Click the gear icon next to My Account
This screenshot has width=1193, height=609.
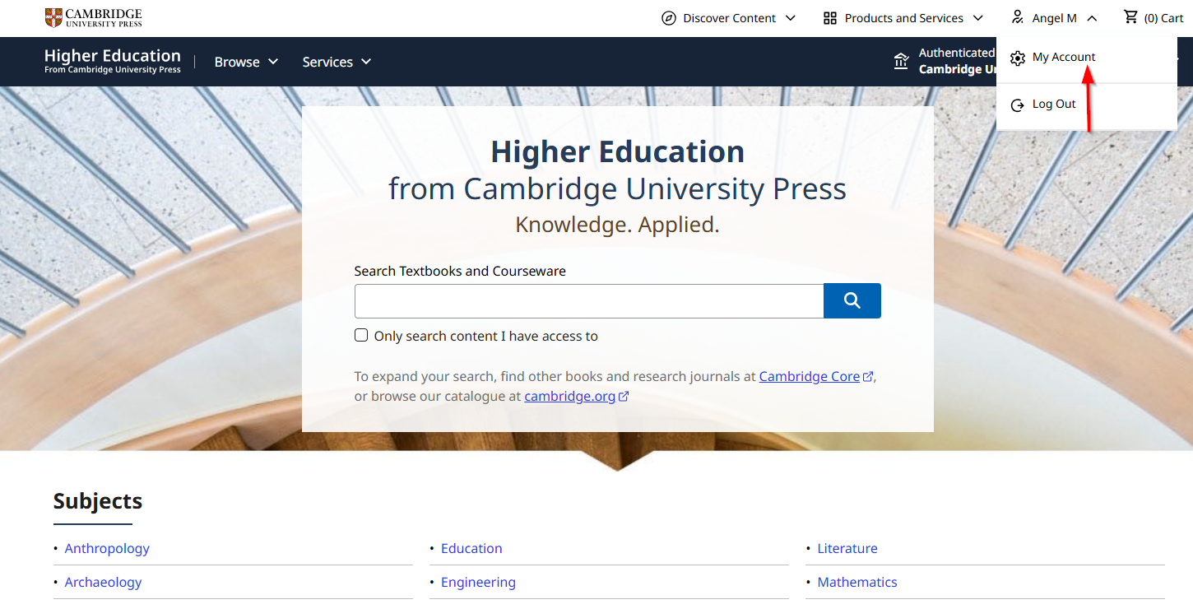(1018, 58)
